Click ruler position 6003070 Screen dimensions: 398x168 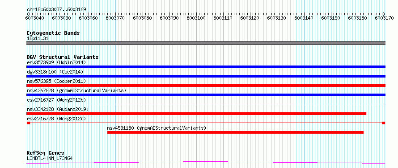point(115,18)
